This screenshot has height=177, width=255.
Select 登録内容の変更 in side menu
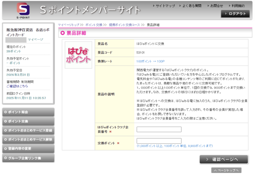pos(28,149)
